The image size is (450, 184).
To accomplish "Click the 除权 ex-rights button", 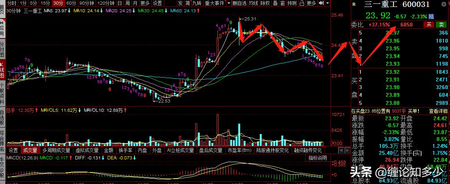I will pos(266,3).
